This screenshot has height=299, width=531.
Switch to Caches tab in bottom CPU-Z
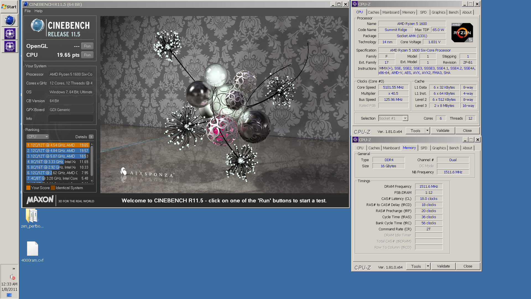(x=374, y=148)
